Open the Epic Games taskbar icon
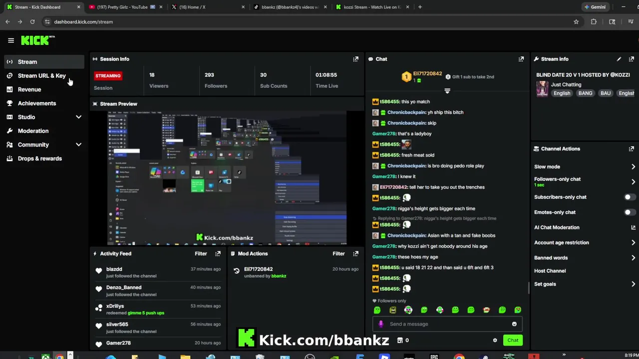The width and height of the screenshot is (639, 359). click(434, 357)
